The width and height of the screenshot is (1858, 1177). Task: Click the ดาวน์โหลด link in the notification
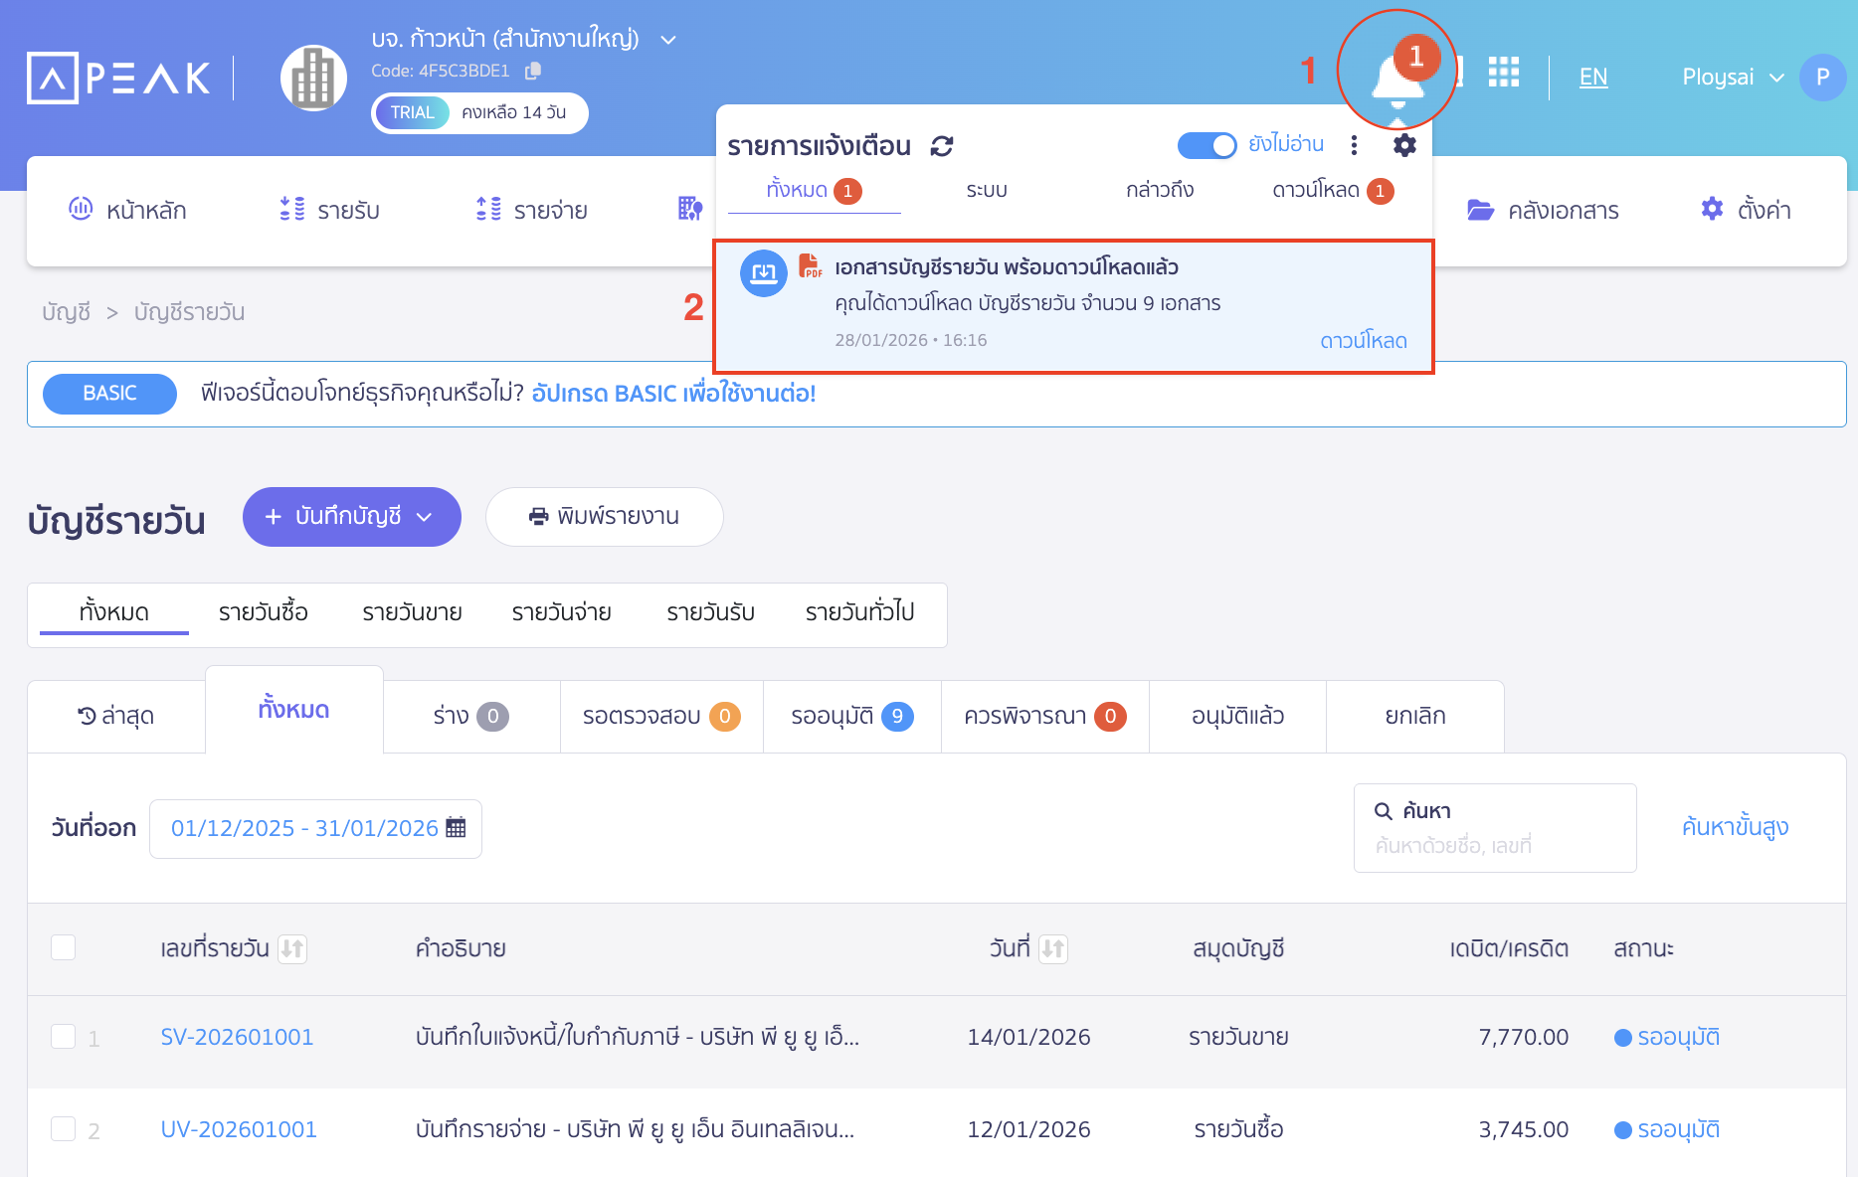[1363, 340]
